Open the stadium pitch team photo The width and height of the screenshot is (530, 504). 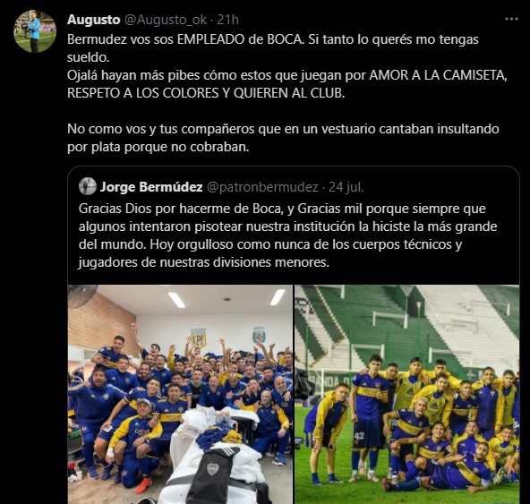(407, 394)
